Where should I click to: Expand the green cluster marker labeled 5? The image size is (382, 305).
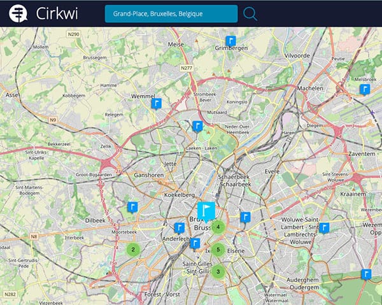pos(218,250)
